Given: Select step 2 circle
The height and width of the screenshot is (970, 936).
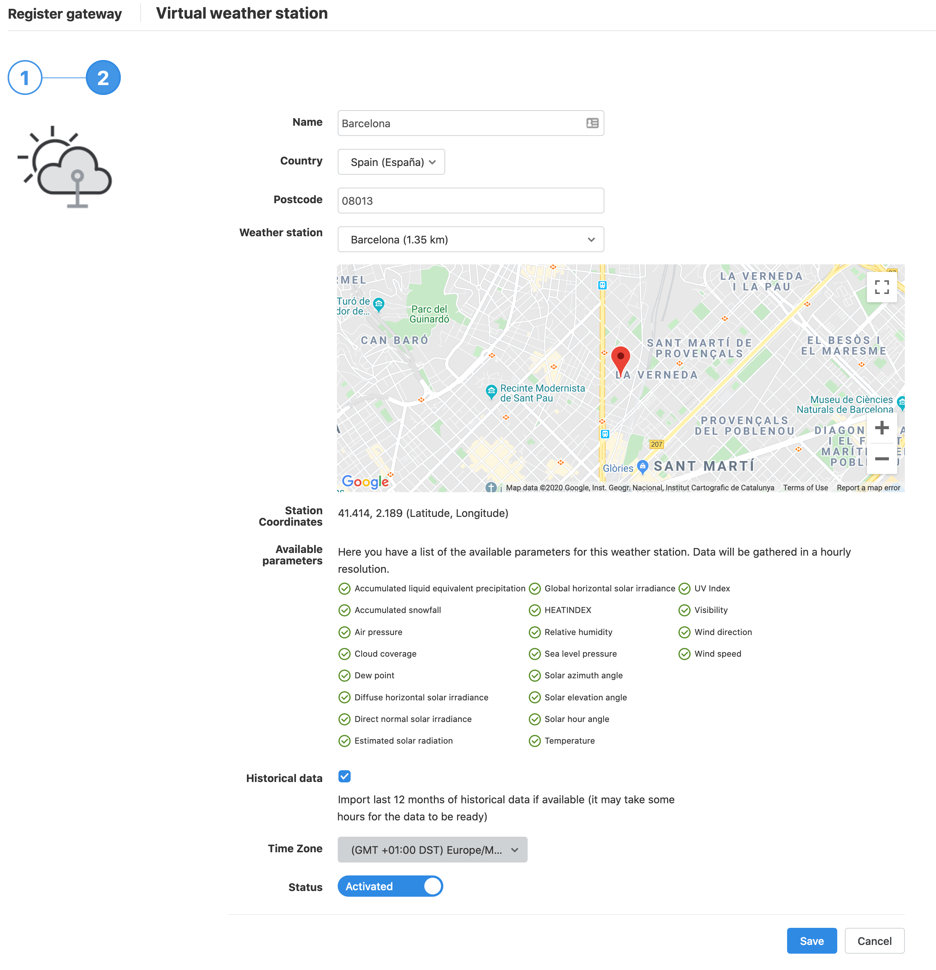Looking at the screenshot, I should click(x=103, y=78).
